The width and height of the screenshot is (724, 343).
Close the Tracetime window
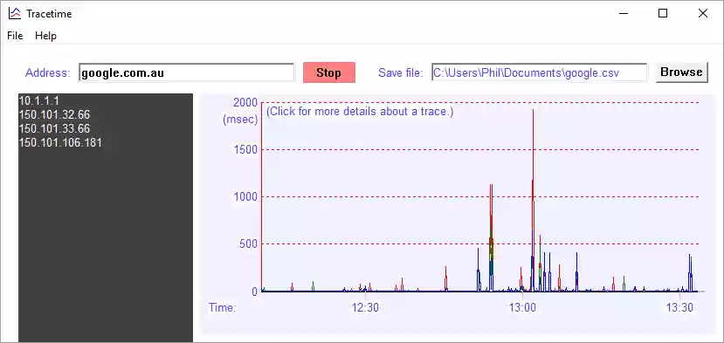tap(703, 13)
